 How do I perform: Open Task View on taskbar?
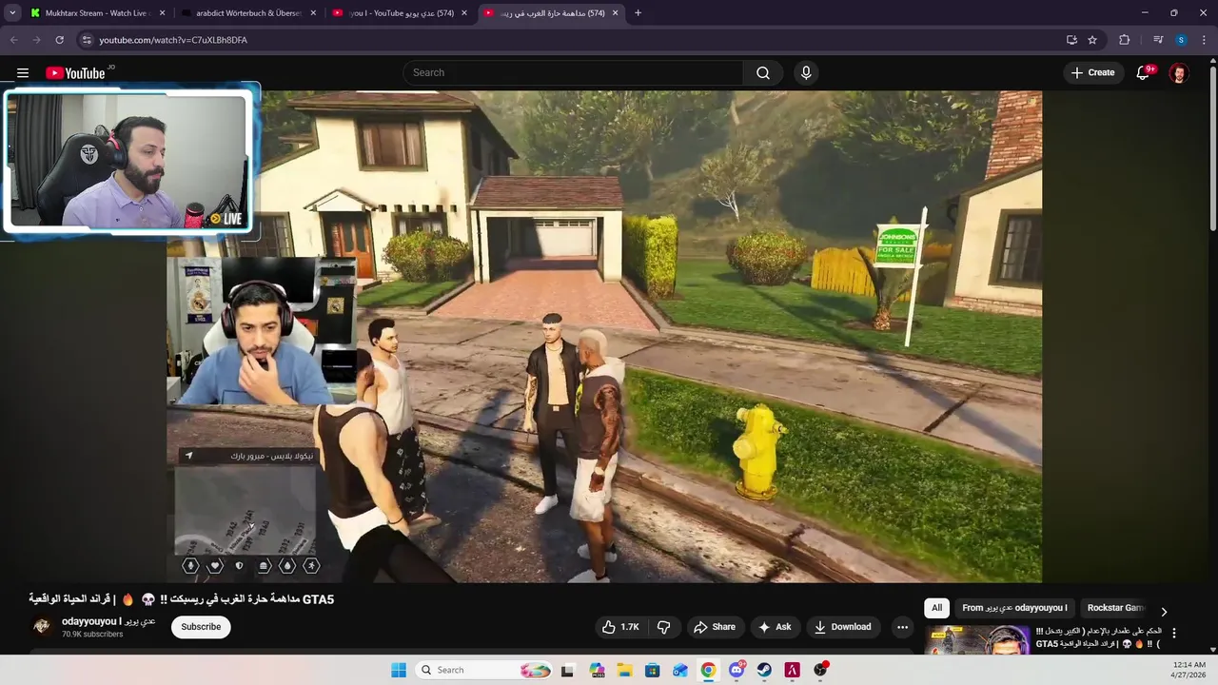click(x=568, y=670)
